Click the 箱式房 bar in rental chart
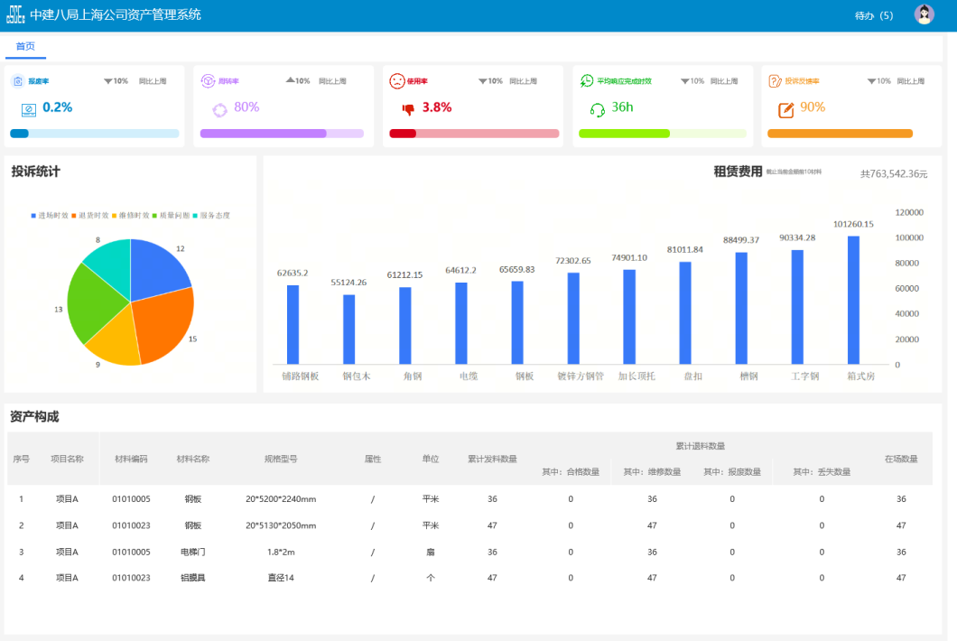The height and width of the screenshot is (641, 957). pyautogui.click(x=853, y=300)
